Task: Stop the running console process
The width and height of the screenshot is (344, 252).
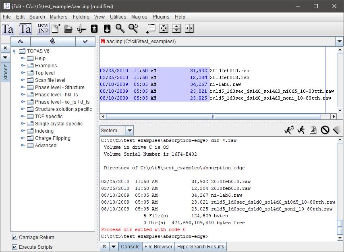Action: (325, 130)
